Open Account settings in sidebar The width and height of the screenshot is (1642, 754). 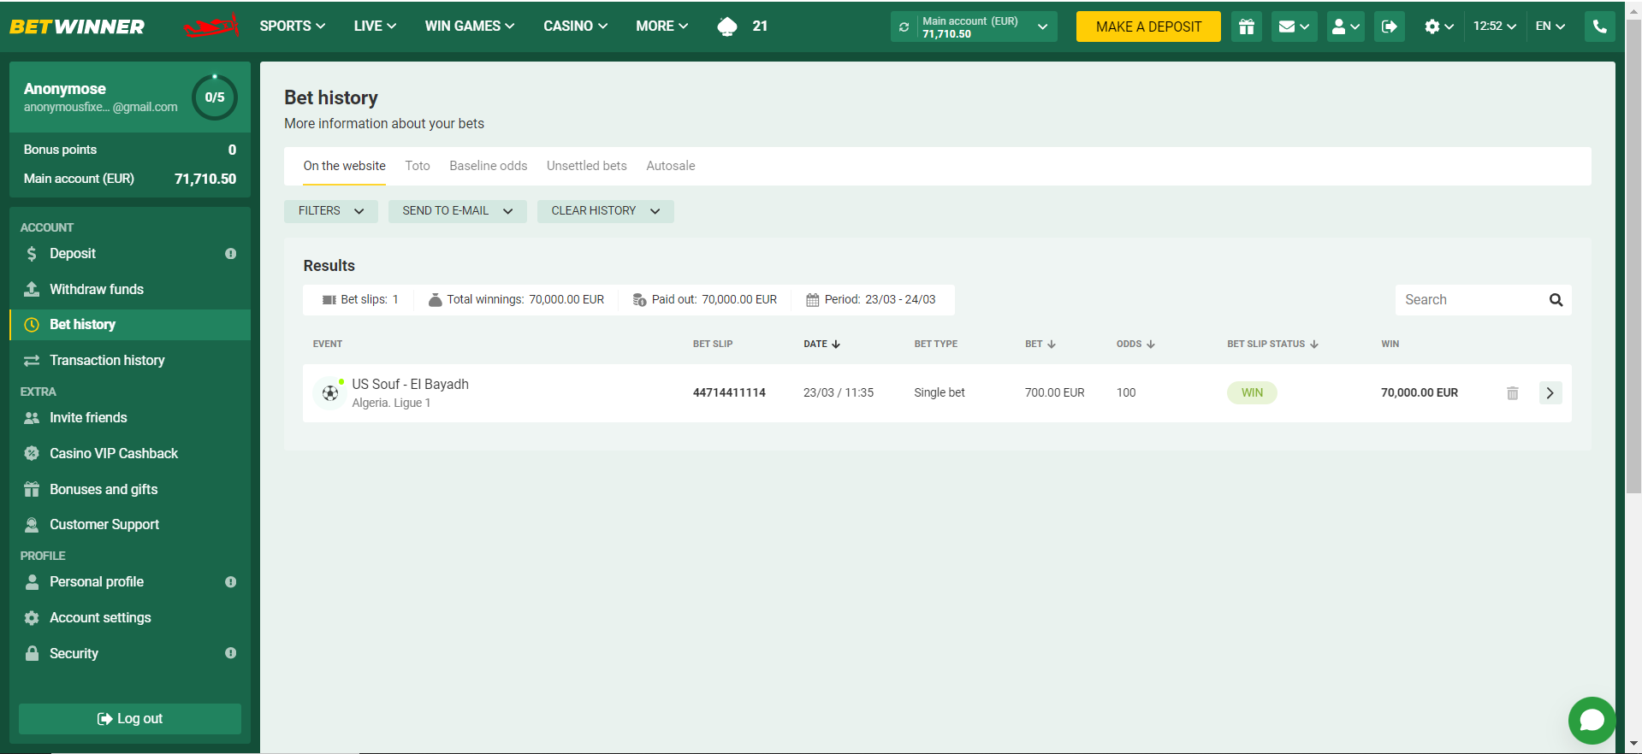[x=130, y=618]
